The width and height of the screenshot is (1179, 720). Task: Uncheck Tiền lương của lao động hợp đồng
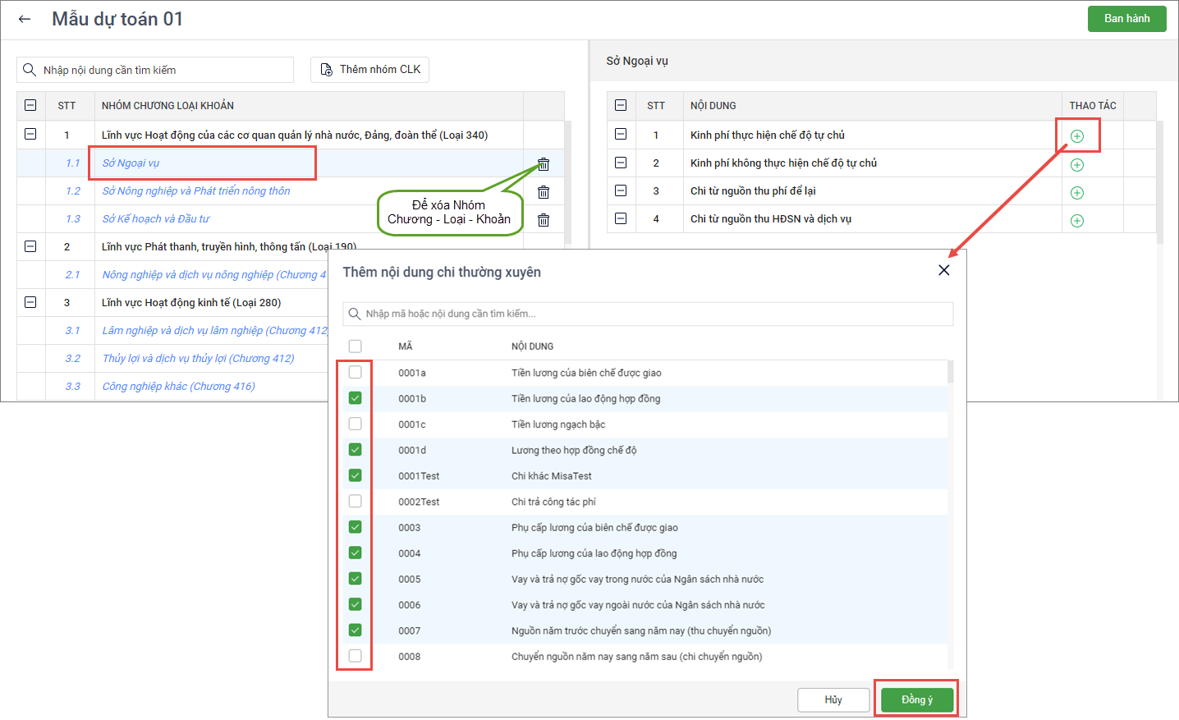click(x=355, y=398)
